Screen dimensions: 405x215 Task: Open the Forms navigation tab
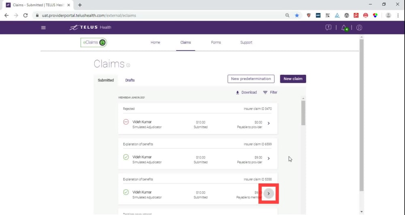(216, 42)
